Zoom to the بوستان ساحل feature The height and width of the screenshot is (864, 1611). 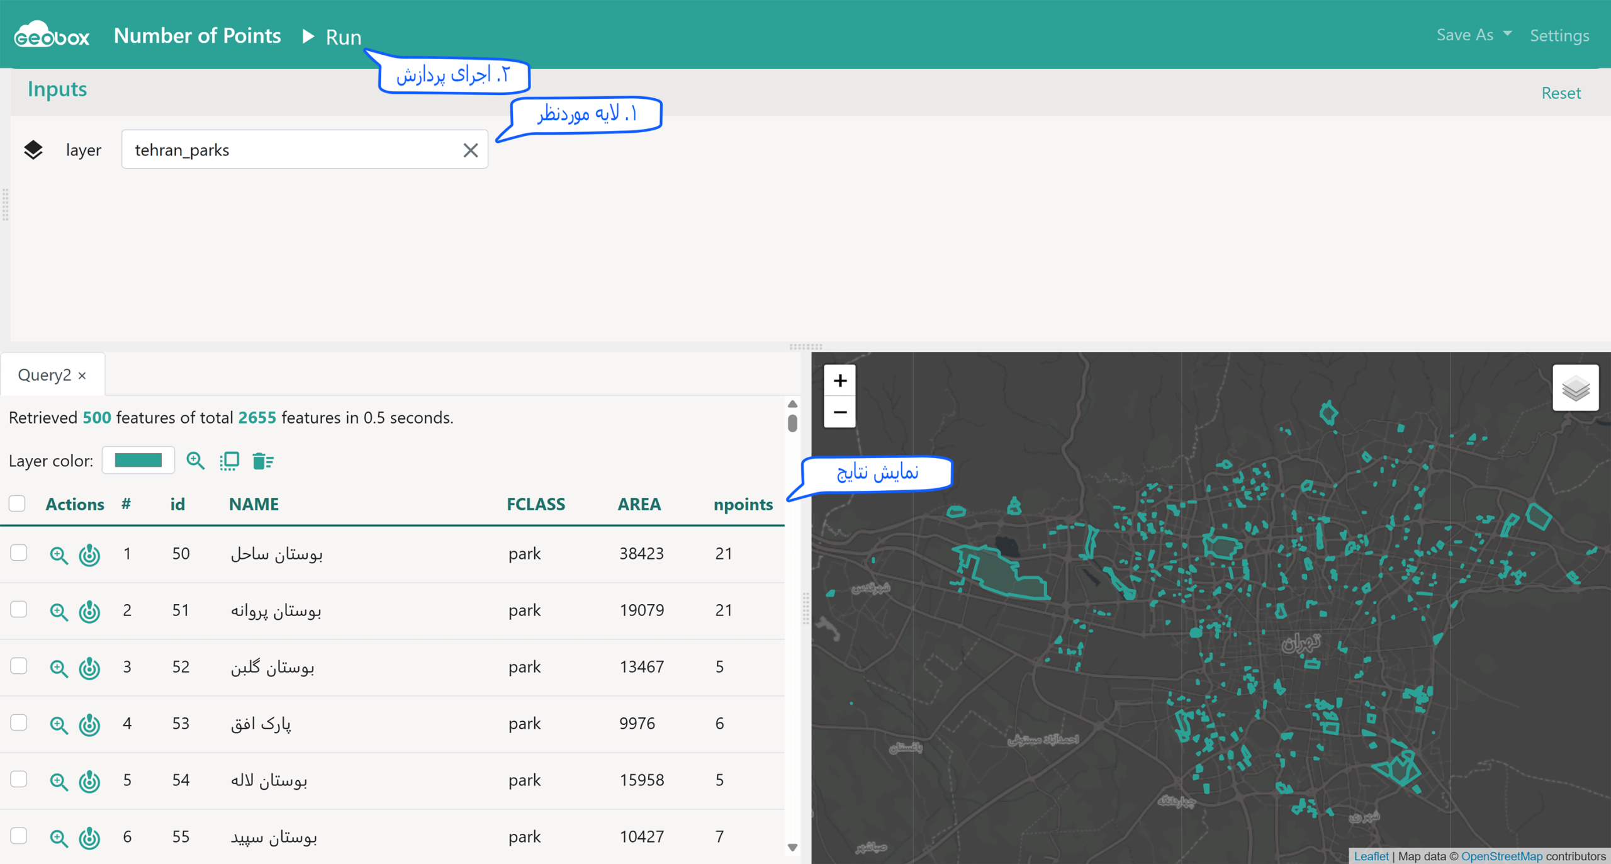59,554
